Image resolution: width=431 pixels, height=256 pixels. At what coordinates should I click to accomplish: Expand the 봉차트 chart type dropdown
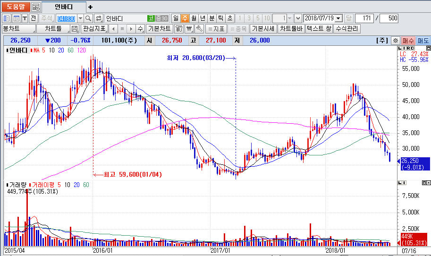[x=18, y=29]
